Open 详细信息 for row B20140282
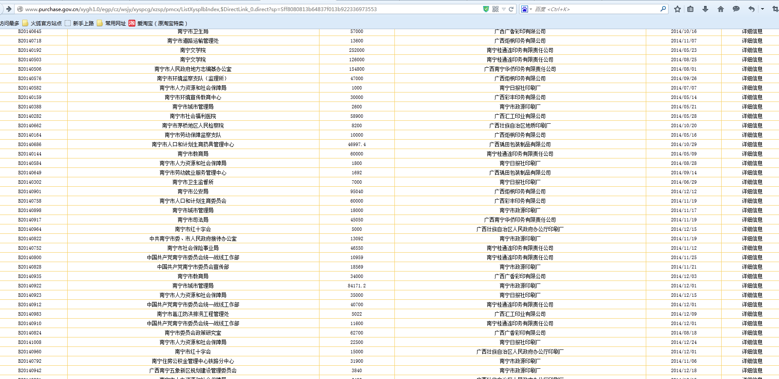 (x=752, y=116)
